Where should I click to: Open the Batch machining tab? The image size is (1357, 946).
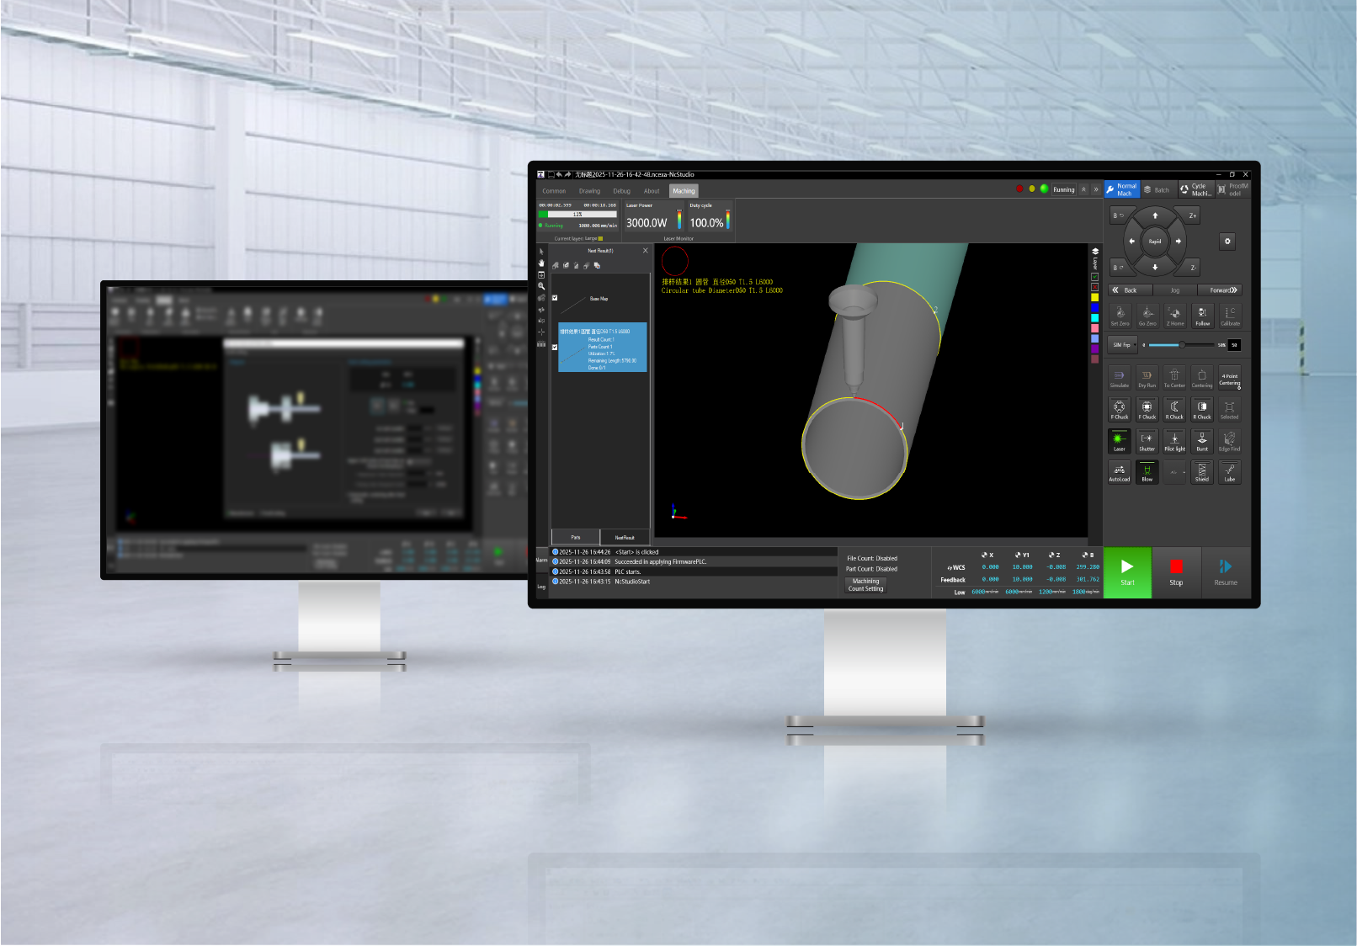pos(1157,190)
